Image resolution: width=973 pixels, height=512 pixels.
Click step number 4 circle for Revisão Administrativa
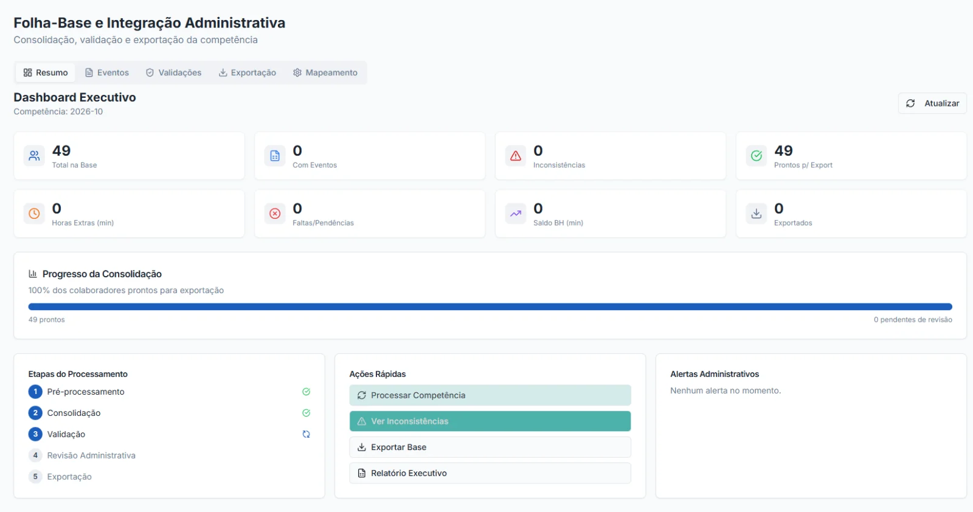[x=35, y=455]
